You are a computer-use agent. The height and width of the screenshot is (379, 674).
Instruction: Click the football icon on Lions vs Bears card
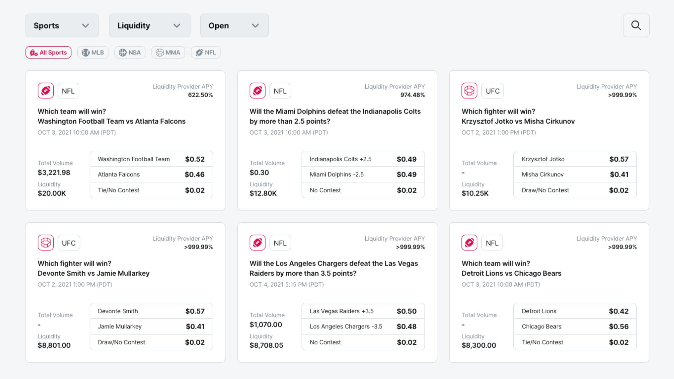click(470, 243)
